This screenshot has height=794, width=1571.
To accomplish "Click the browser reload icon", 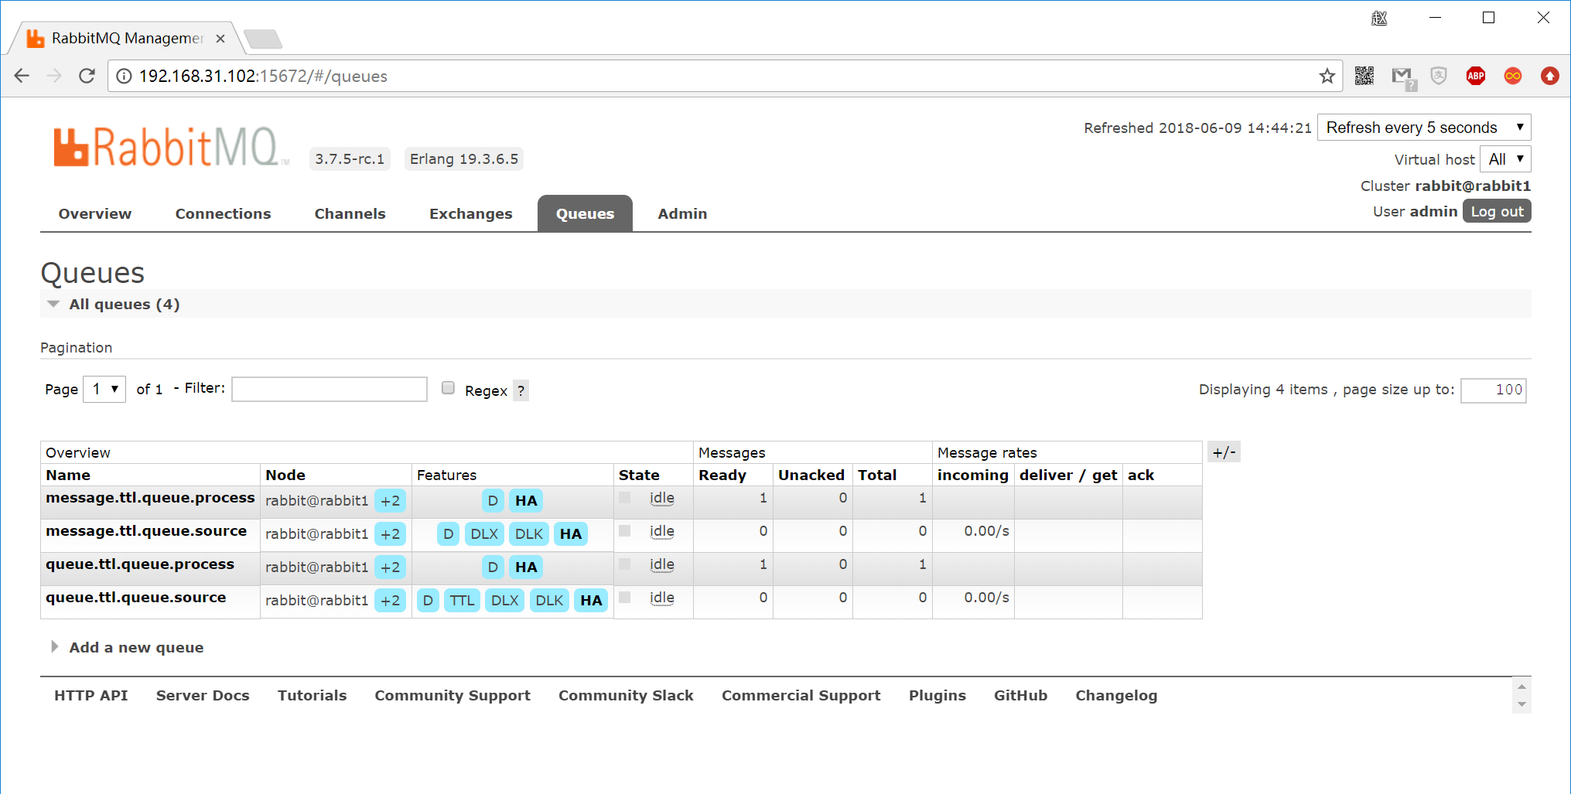I will (x=87, y=76).
